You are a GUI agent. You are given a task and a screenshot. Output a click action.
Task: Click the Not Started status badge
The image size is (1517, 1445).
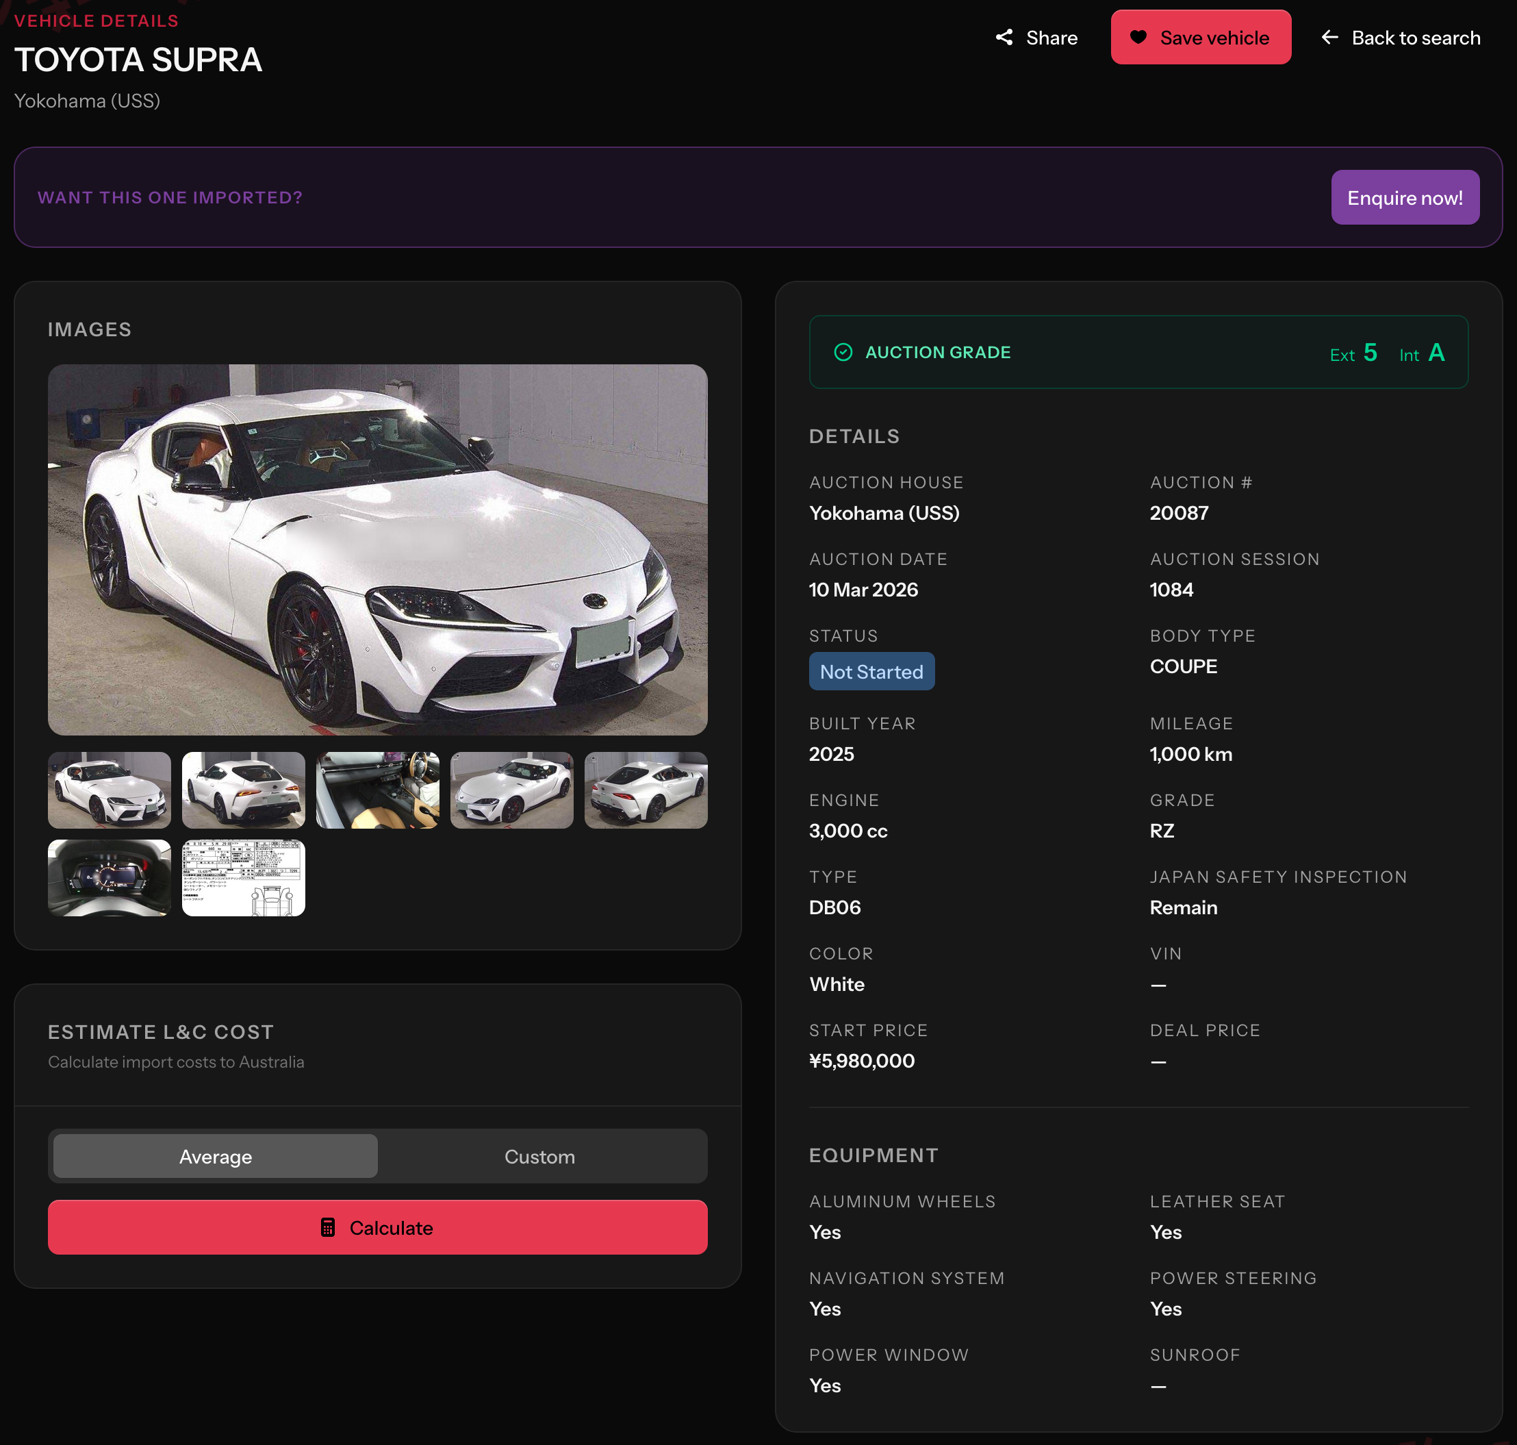[x=871, y=671]
